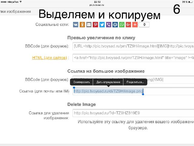Share via Mail.ru @ icon
The height and width of the screenshot is (146, 194).
[115, 25]
